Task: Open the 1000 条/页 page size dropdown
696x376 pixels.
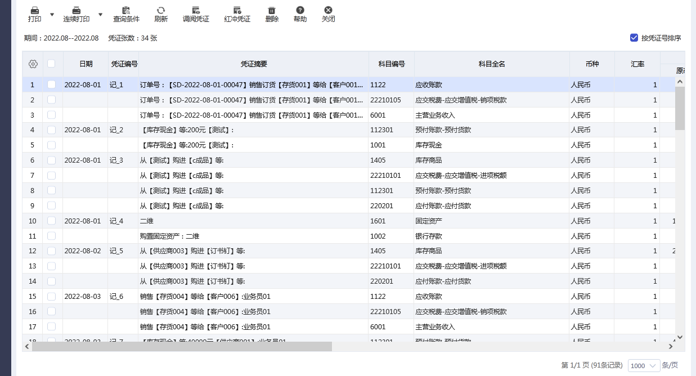Action: coord(644,365)
